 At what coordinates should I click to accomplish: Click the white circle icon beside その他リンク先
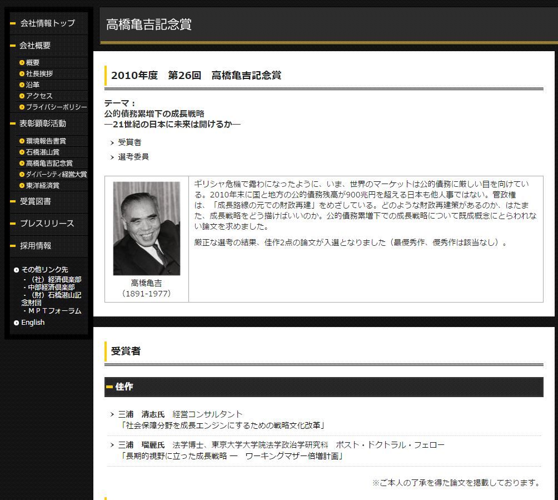click(16, 270)
